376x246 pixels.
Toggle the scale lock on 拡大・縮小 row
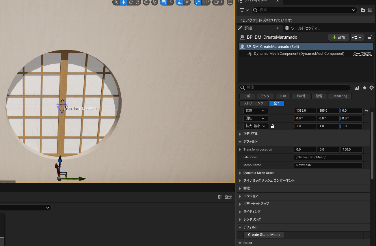(x=273, y=126)
